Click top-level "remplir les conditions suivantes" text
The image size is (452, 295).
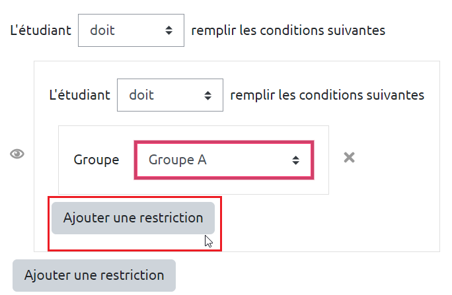coord(287,30)
